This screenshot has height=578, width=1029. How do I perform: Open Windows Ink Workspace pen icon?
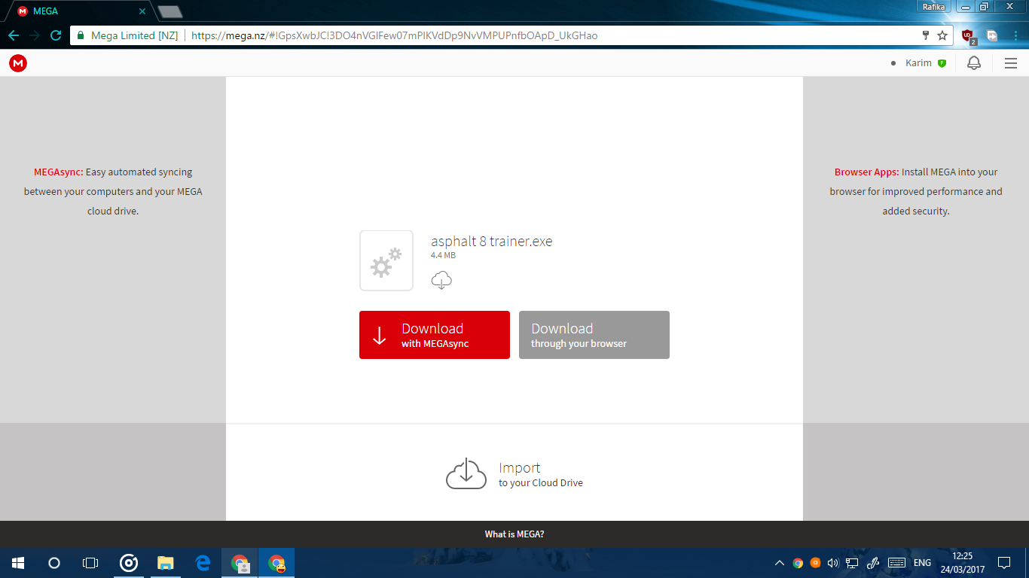tap(874, 563)
